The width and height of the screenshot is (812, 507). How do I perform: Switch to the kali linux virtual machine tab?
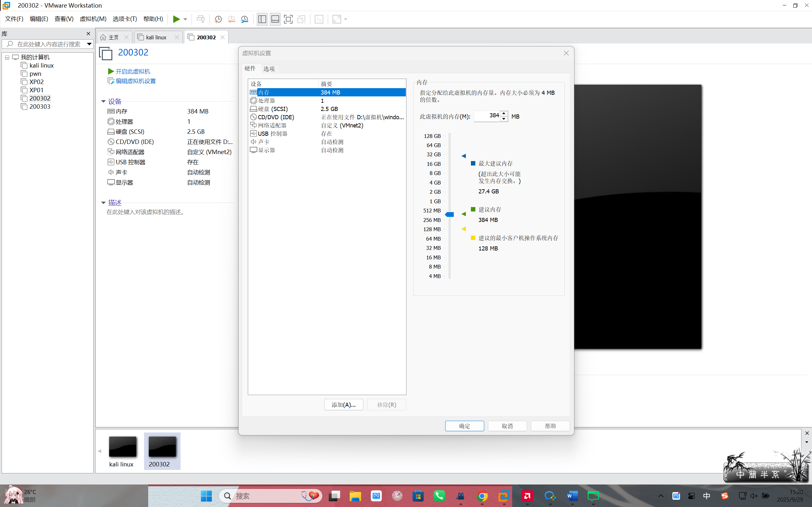pos(156,37)
